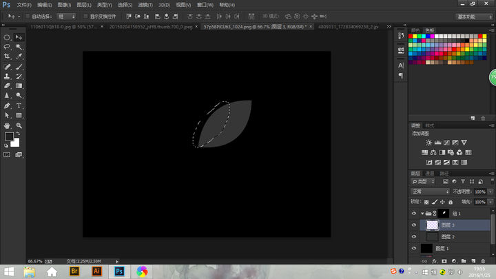Select the Magic Wand tool
The width and height of the screenshot is (496, 279).
(x=19, y=47)
